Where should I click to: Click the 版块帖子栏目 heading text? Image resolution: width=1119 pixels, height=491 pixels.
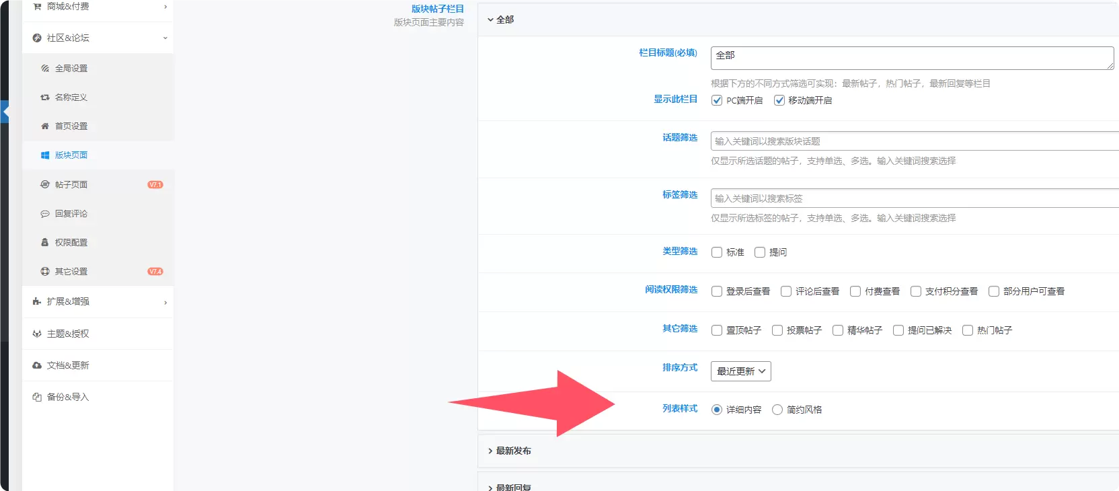click(x=438, y=9)
